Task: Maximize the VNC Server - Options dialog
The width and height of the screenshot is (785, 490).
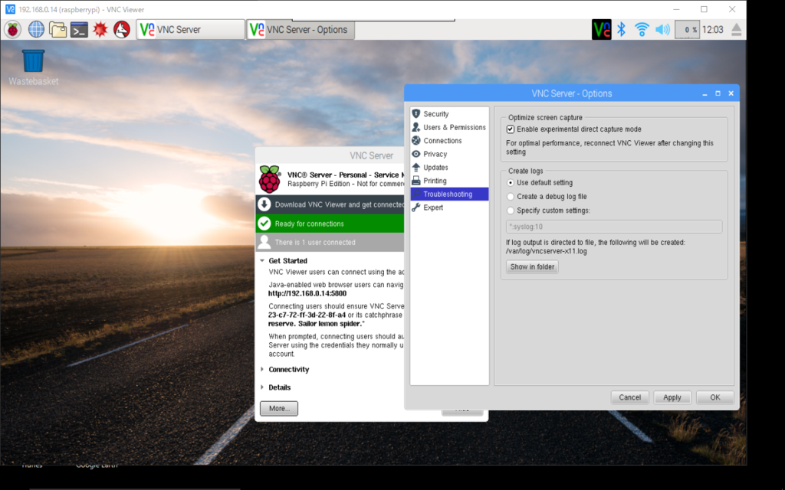Action: coord(718,93)
